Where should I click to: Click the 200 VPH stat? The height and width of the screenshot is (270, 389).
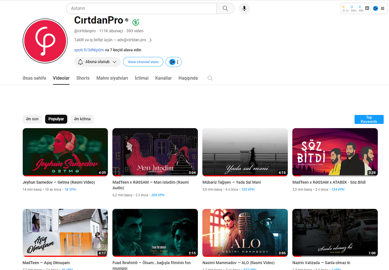(x=158, y=195)
